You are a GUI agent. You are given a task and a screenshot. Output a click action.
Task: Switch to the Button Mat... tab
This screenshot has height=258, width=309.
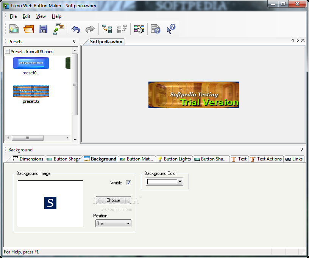click(x=136, y=159)
